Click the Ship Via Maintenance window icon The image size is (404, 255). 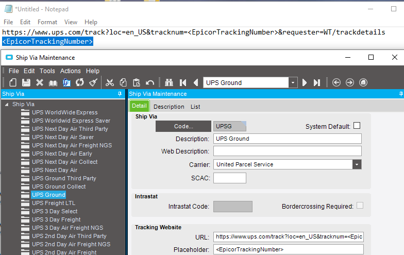[x=9, y=57]
